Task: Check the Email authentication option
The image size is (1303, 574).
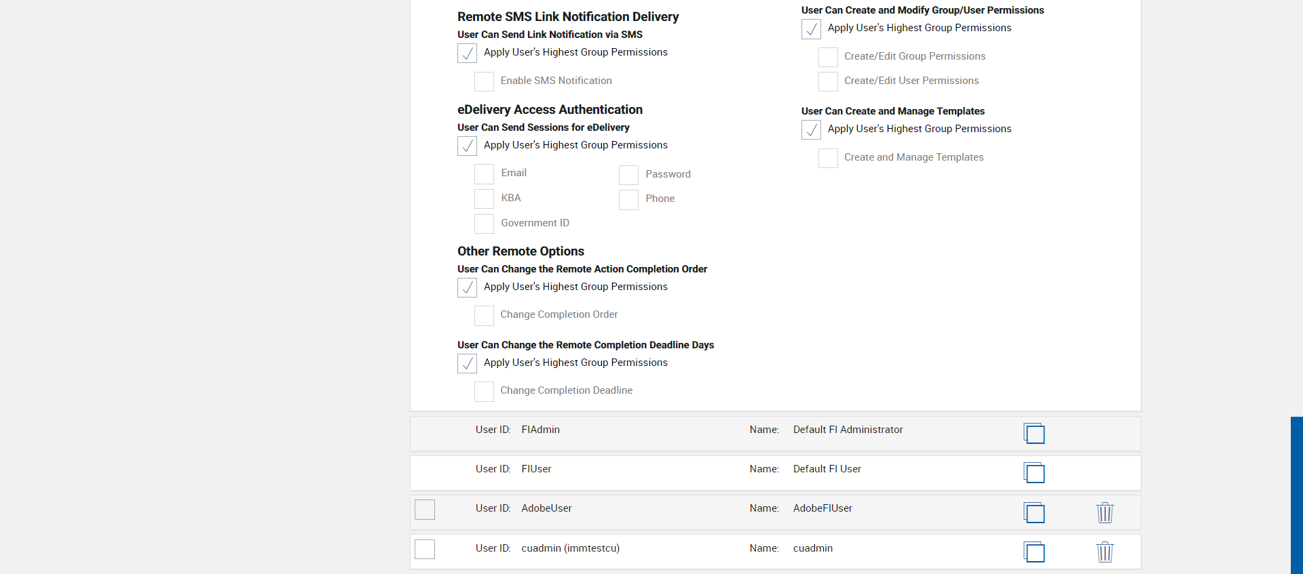Action: tap(484, 174)
